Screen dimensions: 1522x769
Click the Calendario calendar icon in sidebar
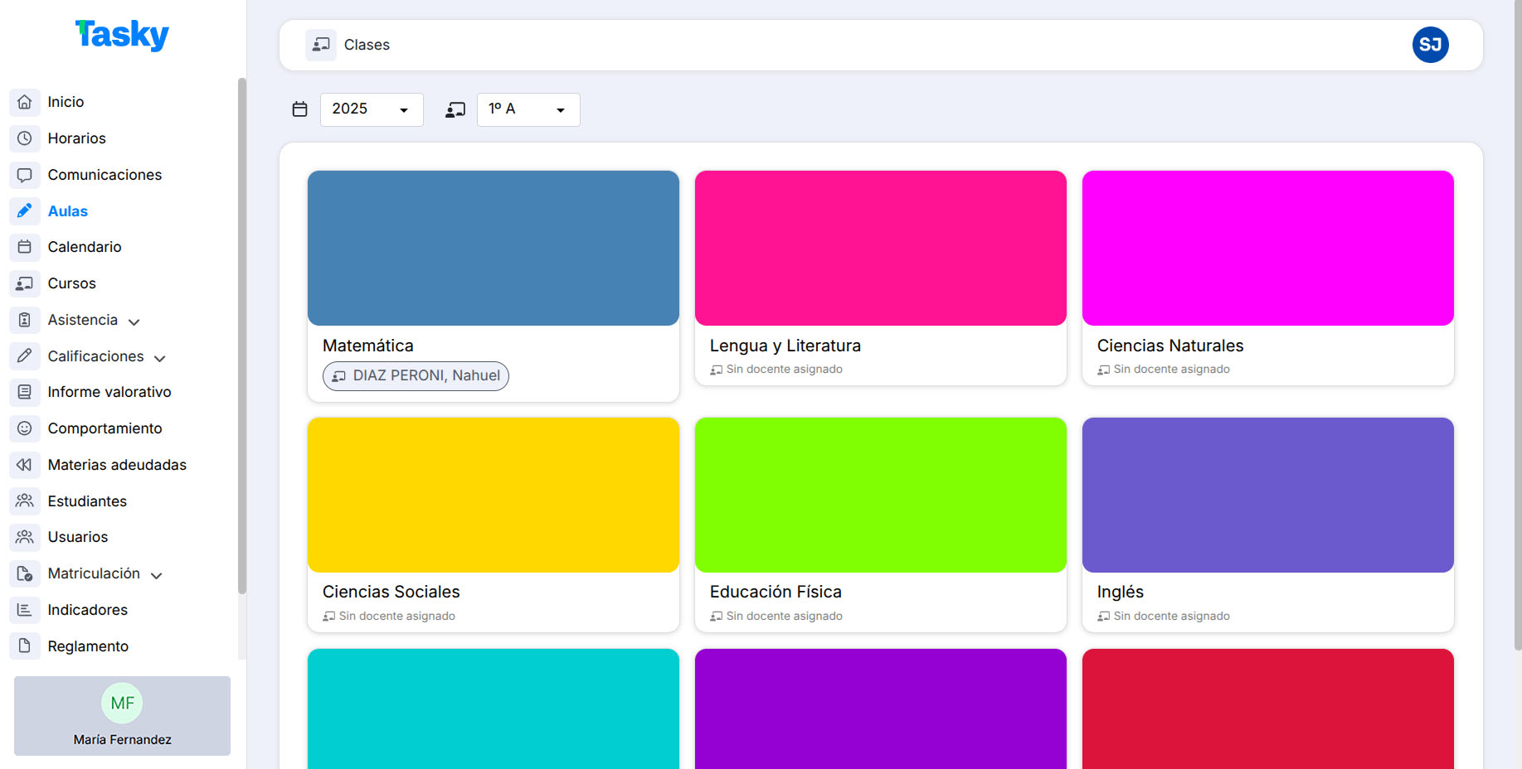point(25,247)
